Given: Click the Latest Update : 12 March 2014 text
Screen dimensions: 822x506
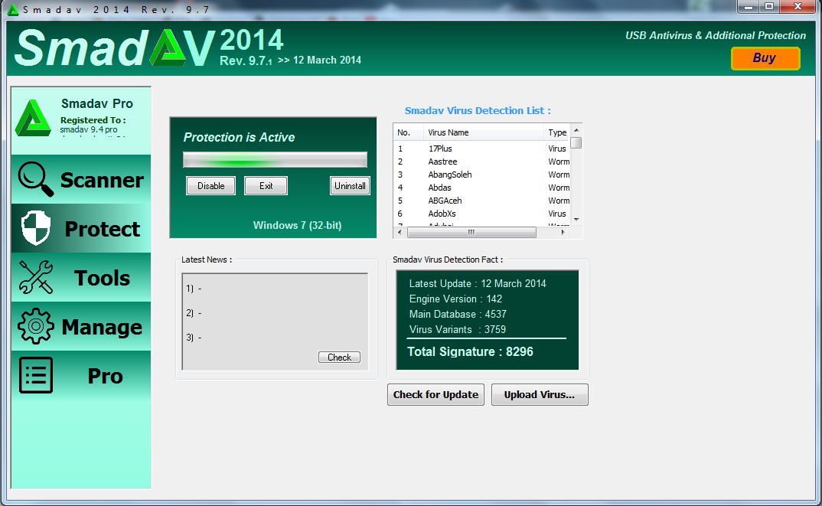Looking at the screenshot, I should click(x=478, y=284).
